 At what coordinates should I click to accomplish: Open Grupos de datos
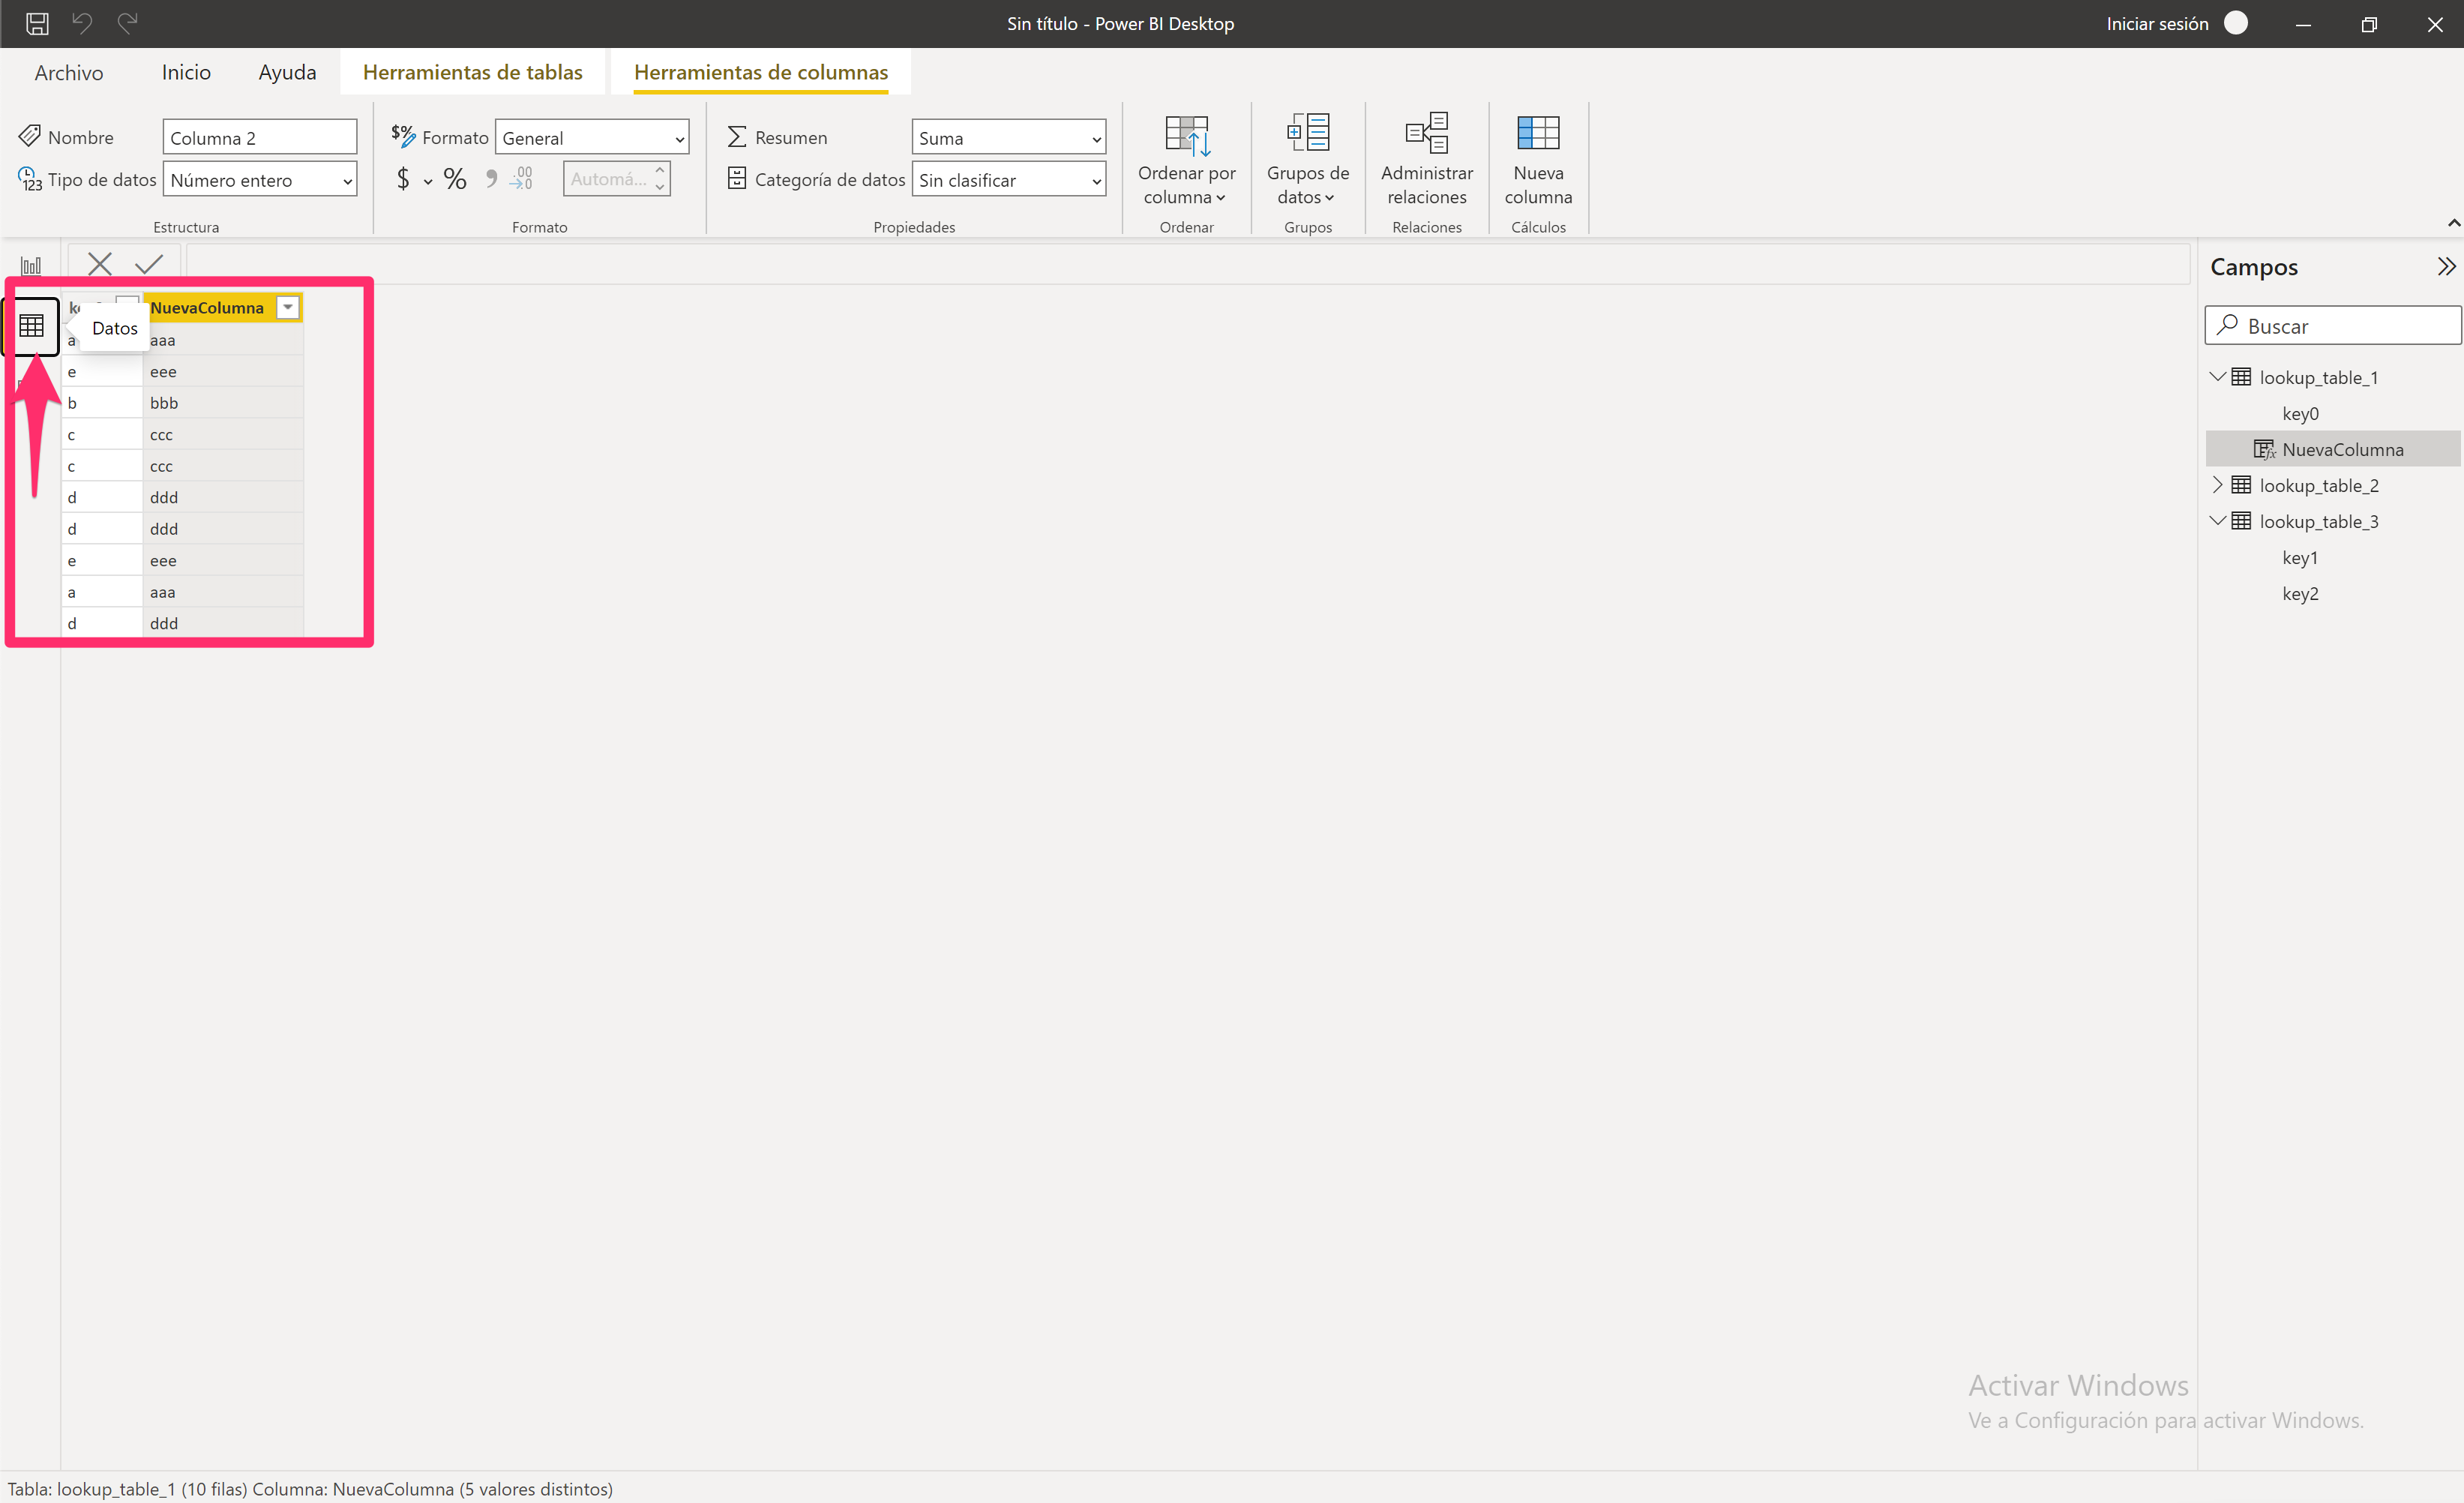click(1308, 160)
